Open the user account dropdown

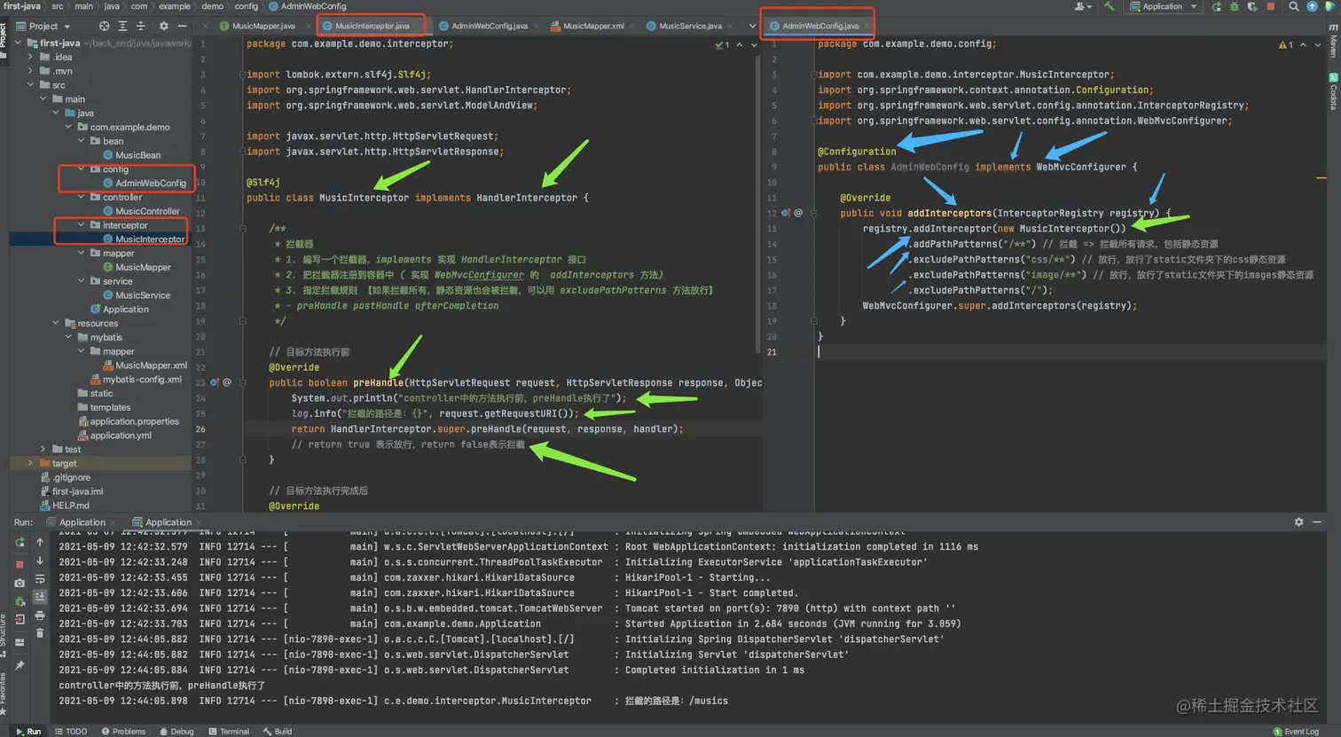pos(1083,6)
